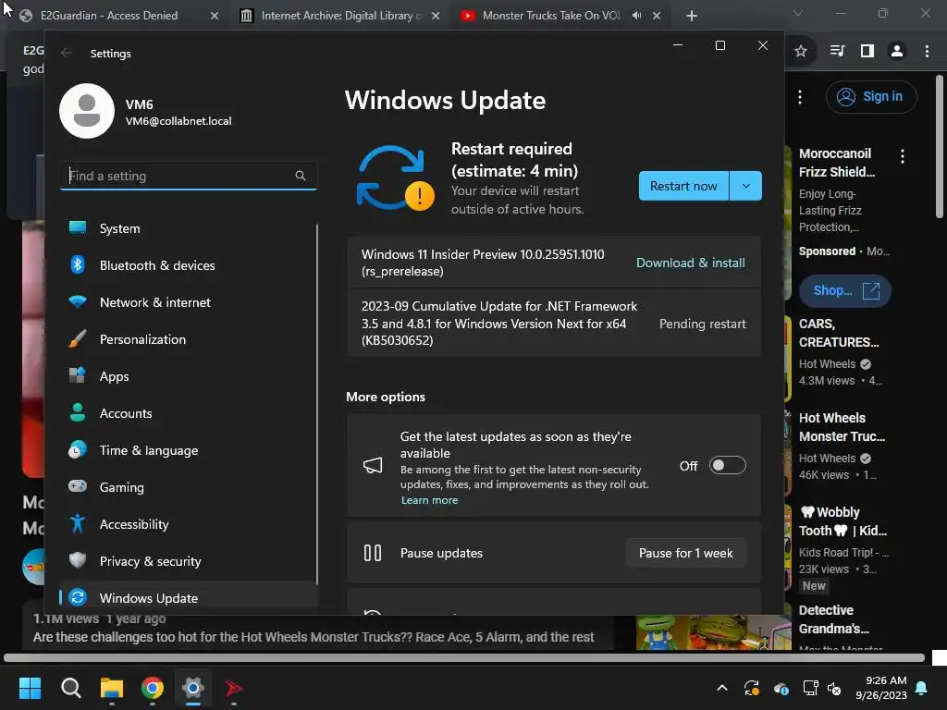The image size is (947, 710).
Task: Close the Internet Archive tab
Action: point(436,16)
